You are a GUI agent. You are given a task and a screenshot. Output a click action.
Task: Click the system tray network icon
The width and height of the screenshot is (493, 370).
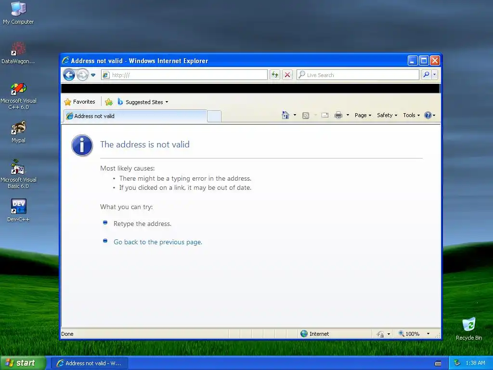click(x=457, y=363)
